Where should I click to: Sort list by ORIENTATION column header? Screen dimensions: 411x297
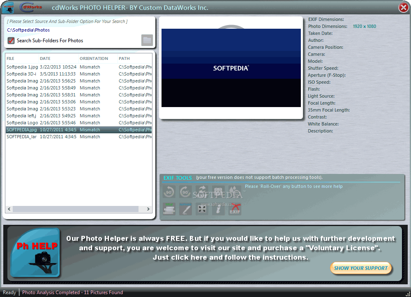pos(94,58)
